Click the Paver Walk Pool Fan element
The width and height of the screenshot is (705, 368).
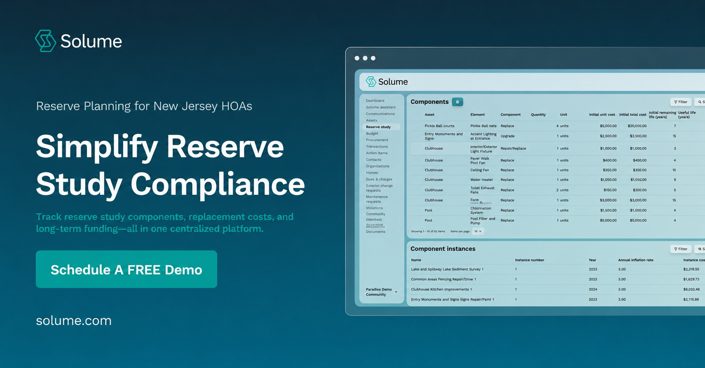click(x=480, y=161)
